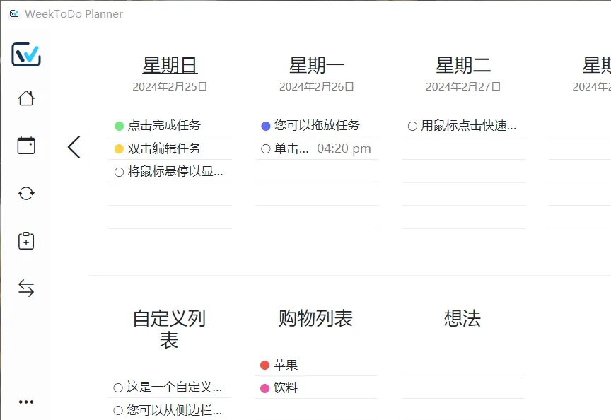Mark 双击编辑任务 task as incomplete
Screen dimensions: 611x420
118,148
